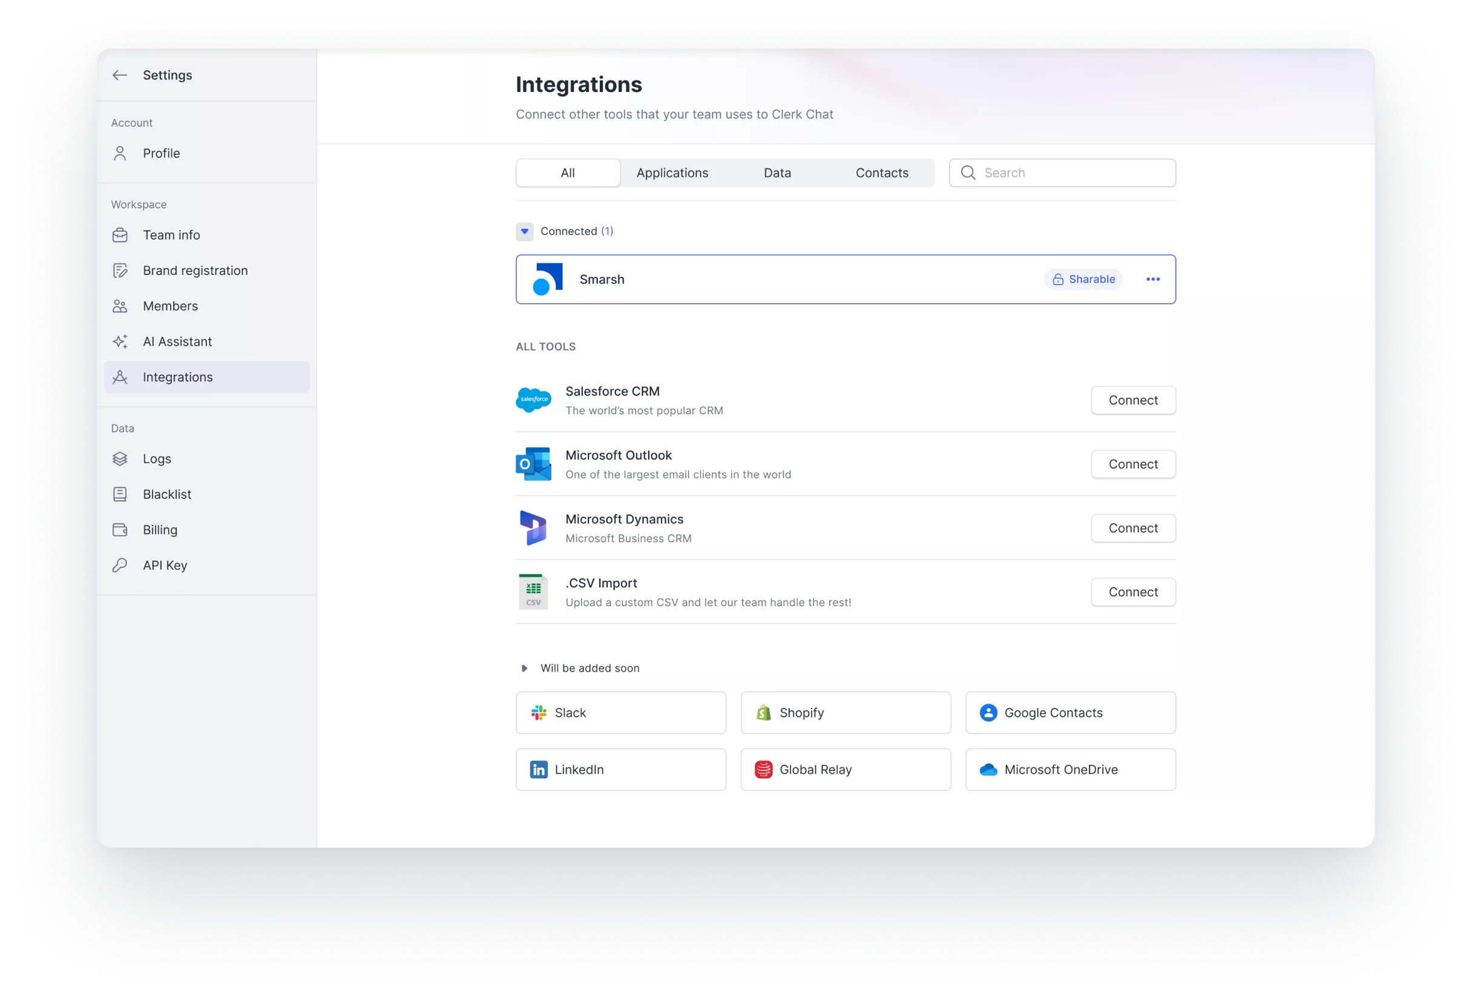Switch to the Contacts tab
This screenshot has height=993, width=1472.
pos(881,173)
